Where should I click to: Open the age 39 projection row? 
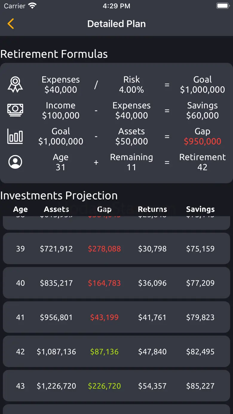[x=116, y=249]
